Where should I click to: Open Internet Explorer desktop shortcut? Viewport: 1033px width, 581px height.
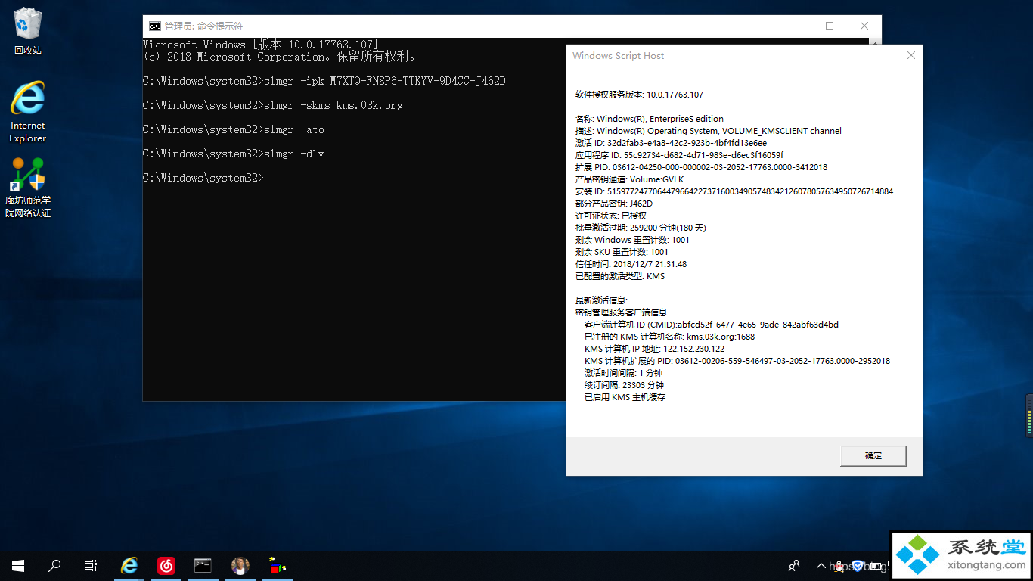point(28,111)
